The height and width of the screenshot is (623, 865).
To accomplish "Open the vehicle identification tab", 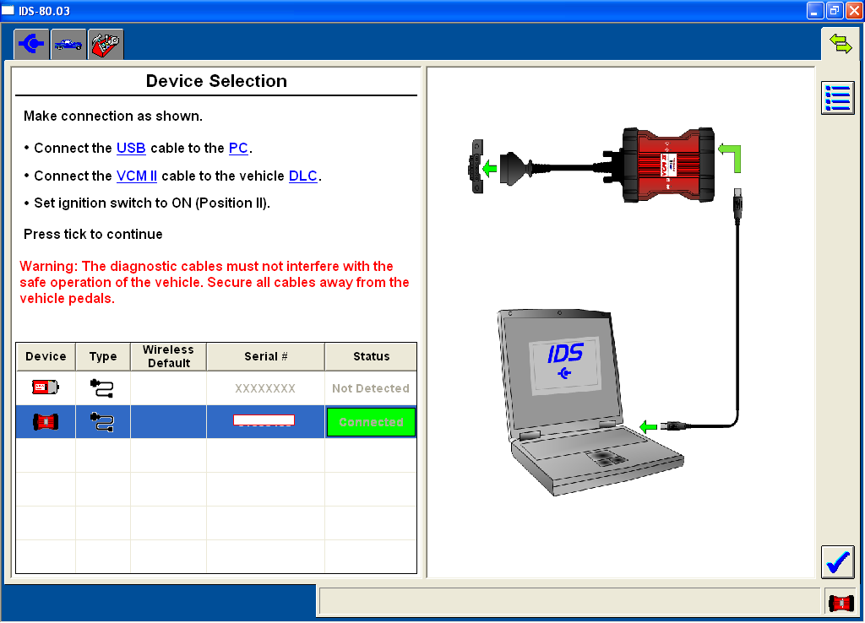I will [68, 44].
